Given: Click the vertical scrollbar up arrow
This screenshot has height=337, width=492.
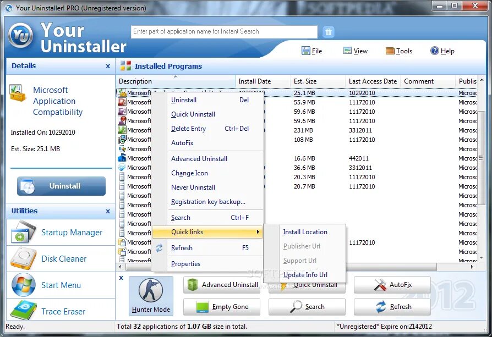Looking at the screenshot, I should 482,79.
